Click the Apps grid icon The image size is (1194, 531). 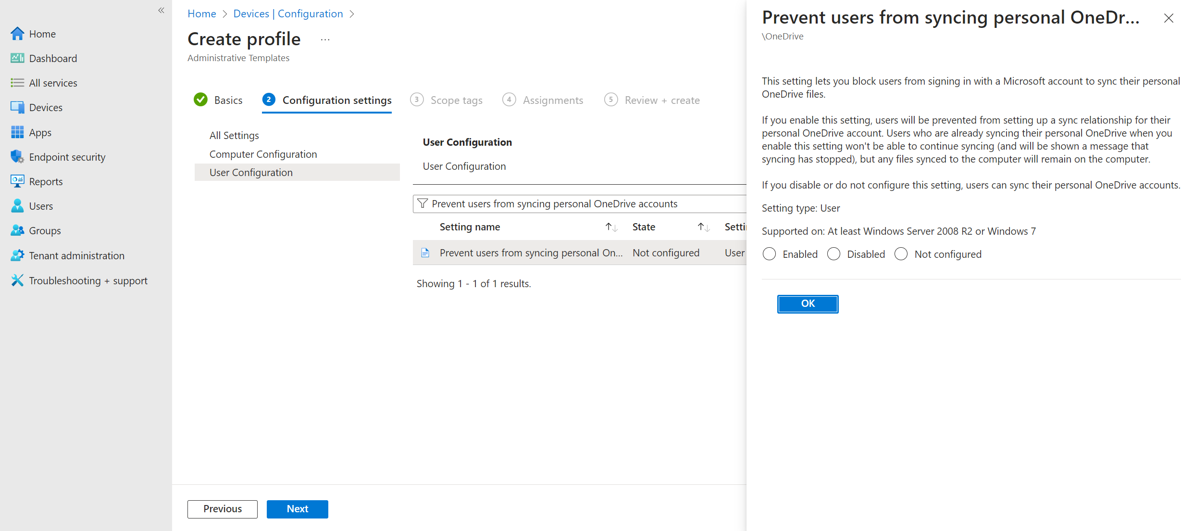click(17, 132)
